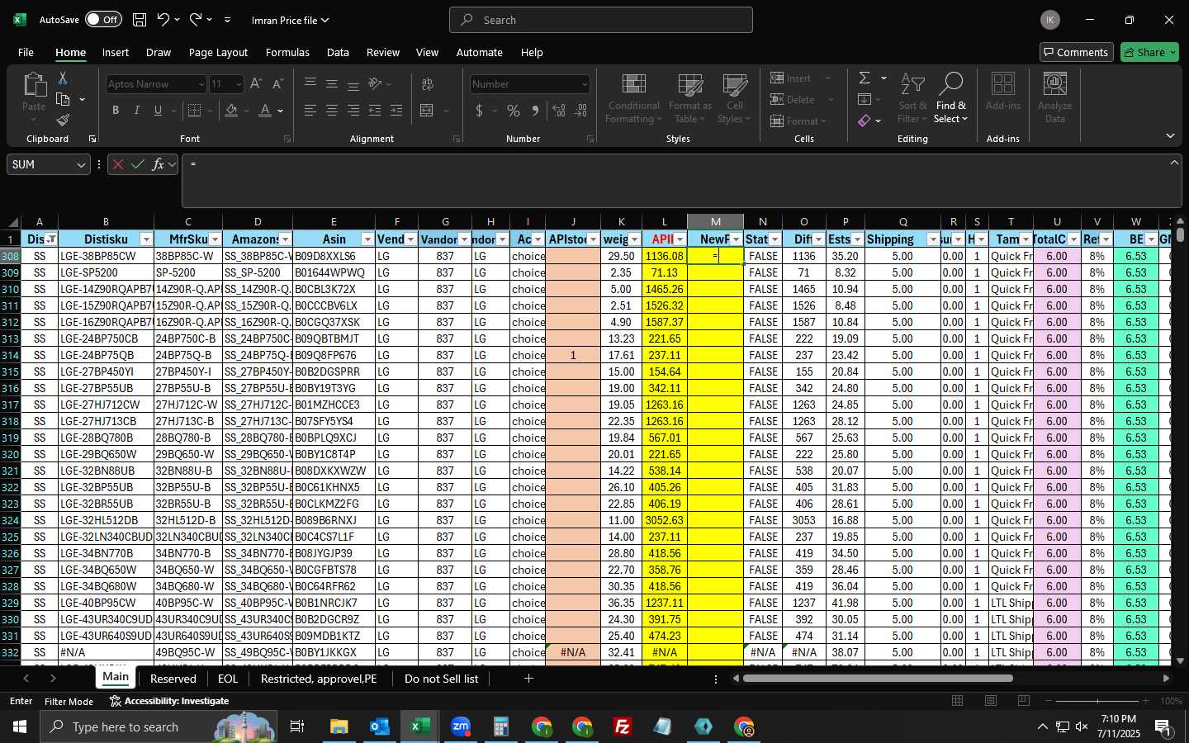This screenshot has height=743, width=1189.
Task: Decrease font size with the smaller A icon
Action: coord(277,84)
